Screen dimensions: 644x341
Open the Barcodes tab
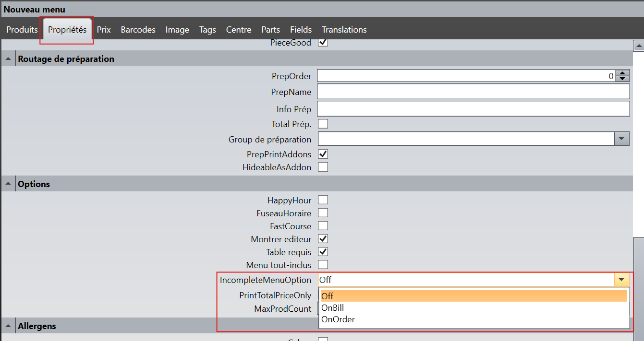pos(138,30)
